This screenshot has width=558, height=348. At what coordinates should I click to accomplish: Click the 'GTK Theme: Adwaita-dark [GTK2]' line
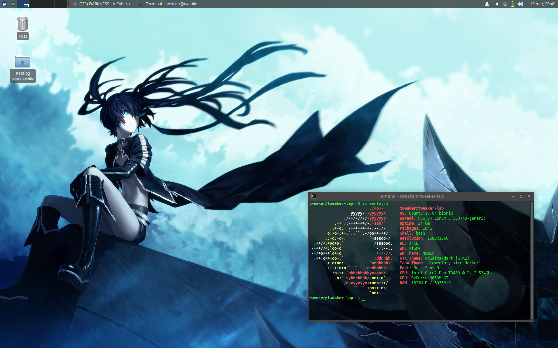434,258
